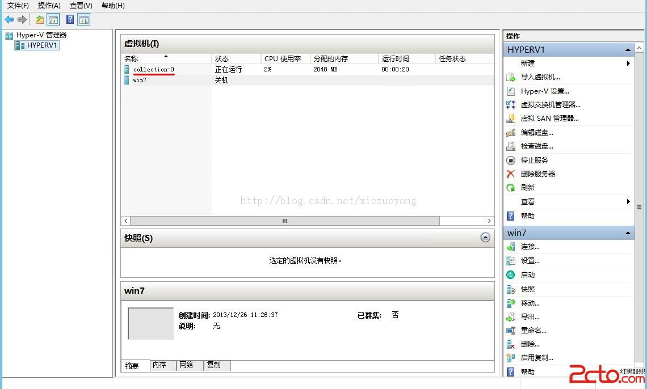Click 刷新 refresh icon
The image size is (647, 389).
511,188
